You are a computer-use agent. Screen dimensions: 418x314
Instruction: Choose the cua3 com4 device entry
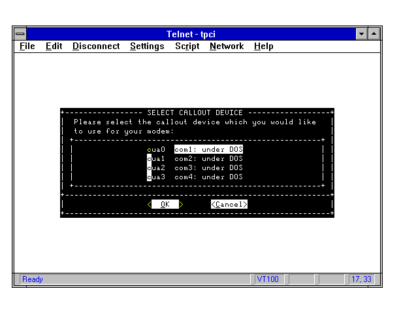tap(196, 177)
